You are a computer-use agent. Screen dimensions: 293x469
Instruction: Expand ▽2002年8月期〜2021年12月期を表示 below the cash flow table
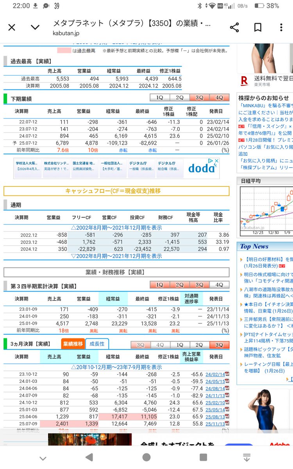116,256
